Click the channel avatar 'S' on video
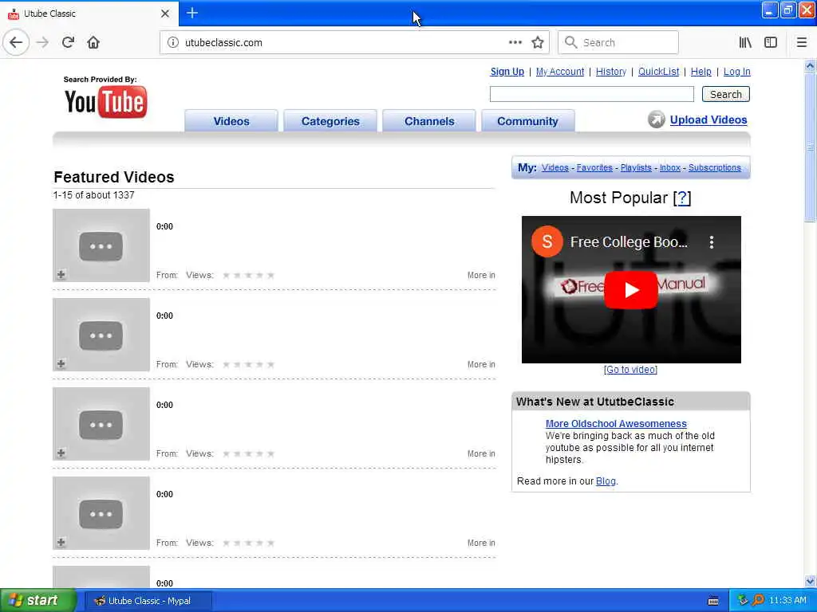817x612 pixels. point(547,241)
